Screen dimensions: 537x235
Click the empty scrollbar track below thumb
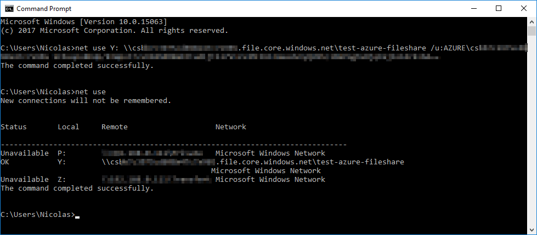tap(532, 130)
